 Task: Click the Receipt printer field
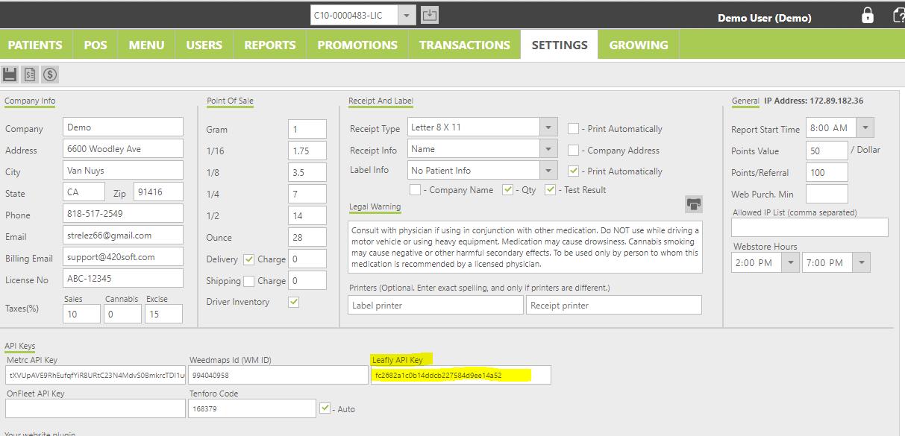point(614,305)
